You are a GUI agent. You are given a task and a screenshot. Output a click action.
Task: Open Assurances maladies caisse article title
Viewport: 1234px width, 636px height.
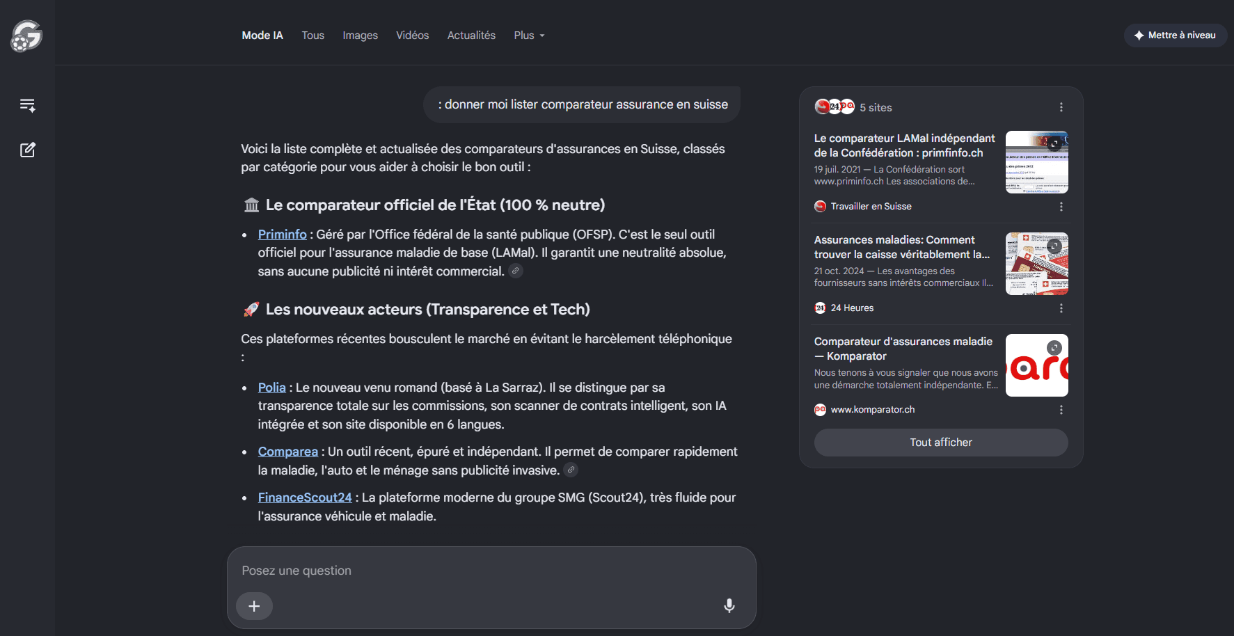pyautogui.click(x=902, y=247)
